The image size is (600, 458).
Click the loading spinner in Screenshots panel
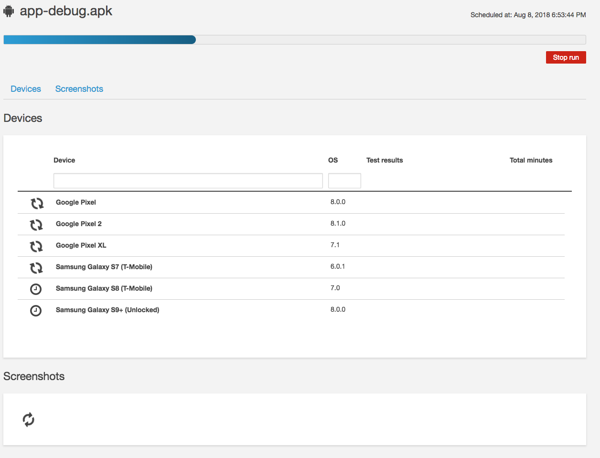(x=29, y=420)
